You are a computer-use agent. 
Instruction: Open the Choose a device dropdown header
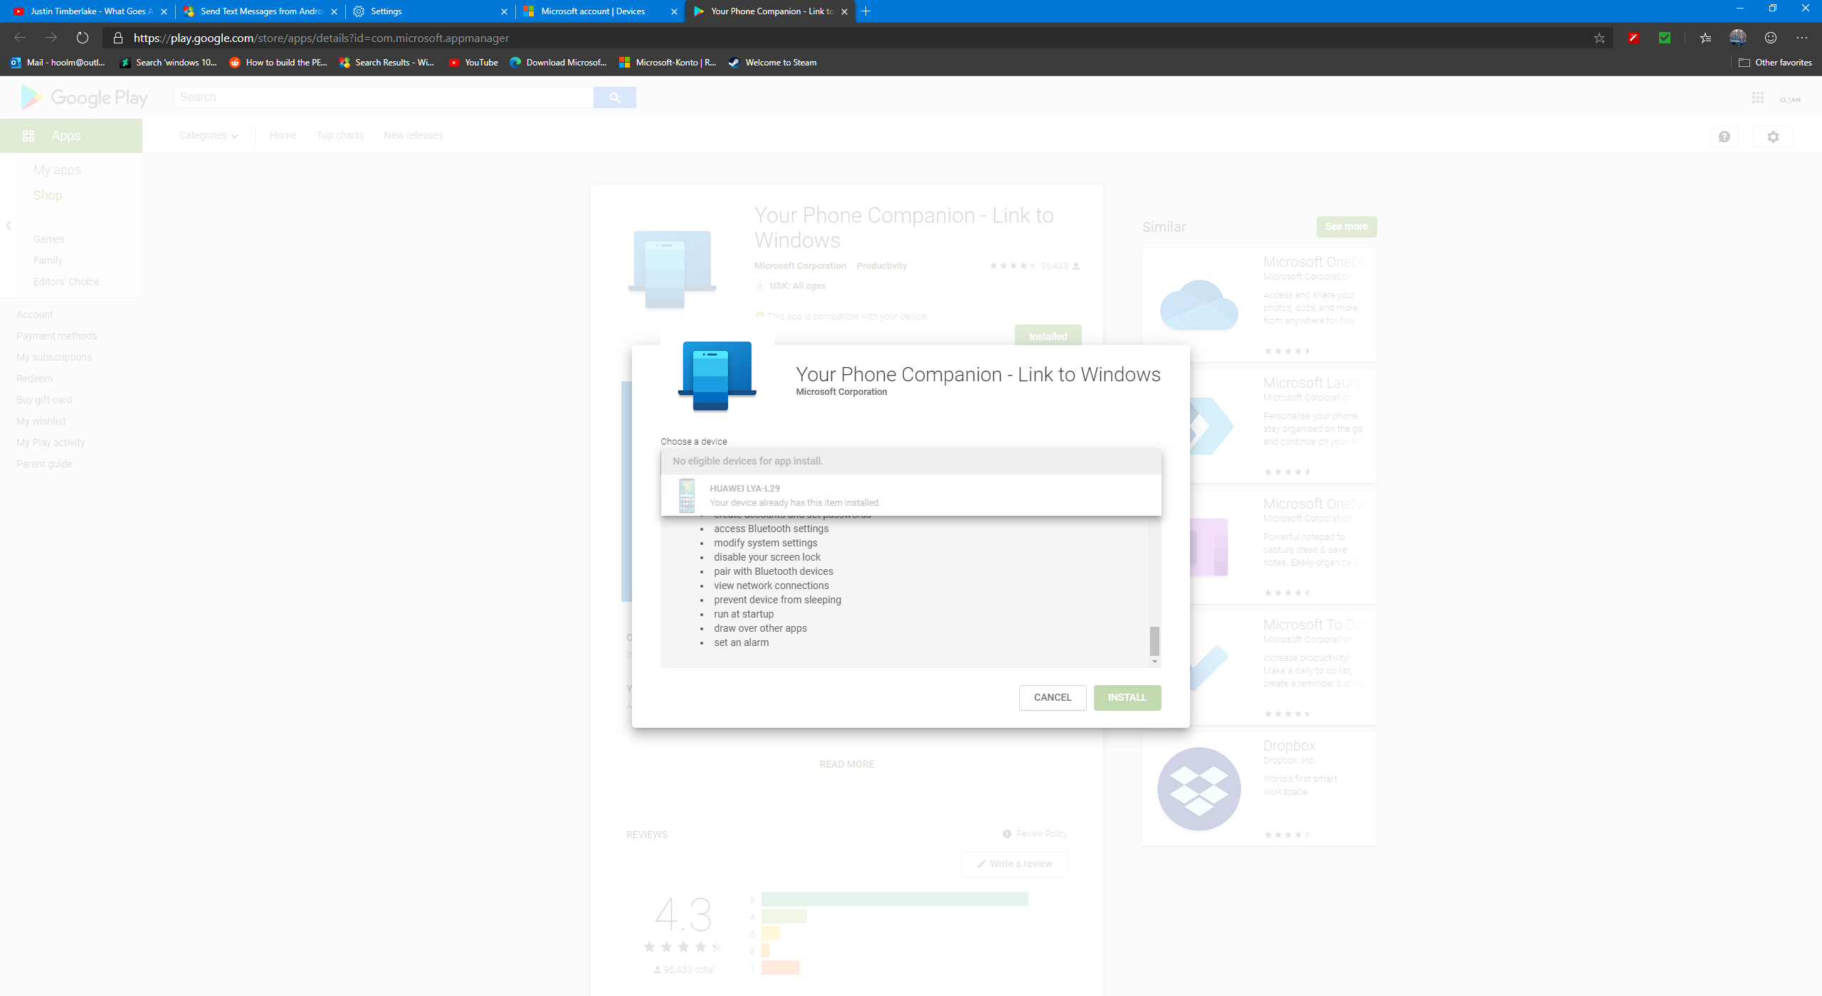click(911, 461)
